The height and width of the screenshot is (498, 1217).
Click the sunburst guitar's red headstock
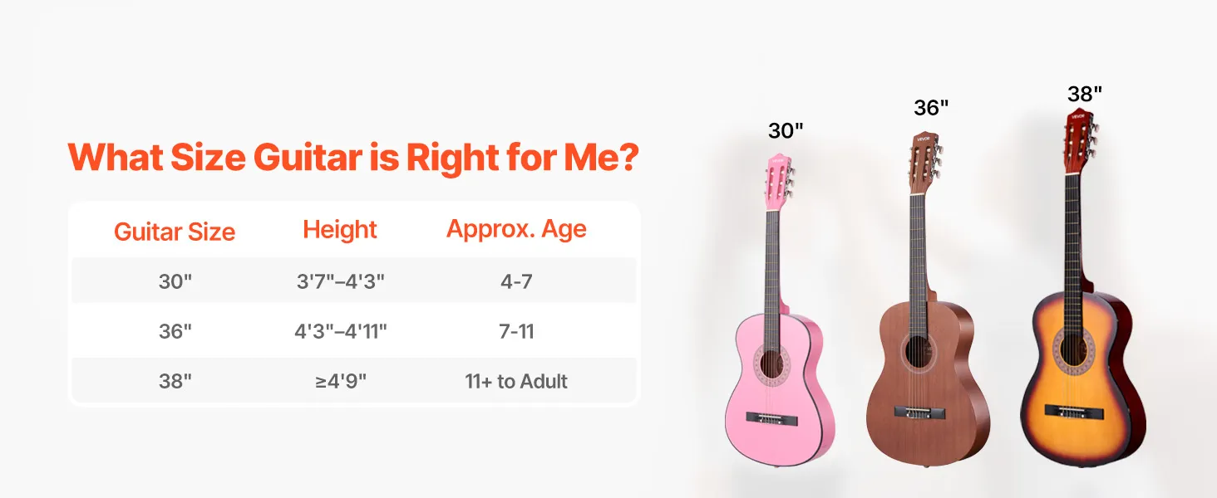(1079, 131)
